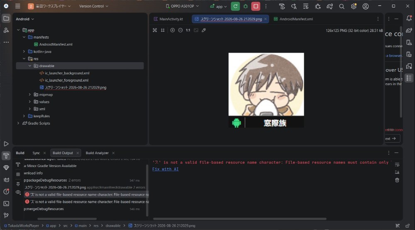Screen dimensions: 415x230
Task: Stop the running app
Action: (x=256, y=6)
